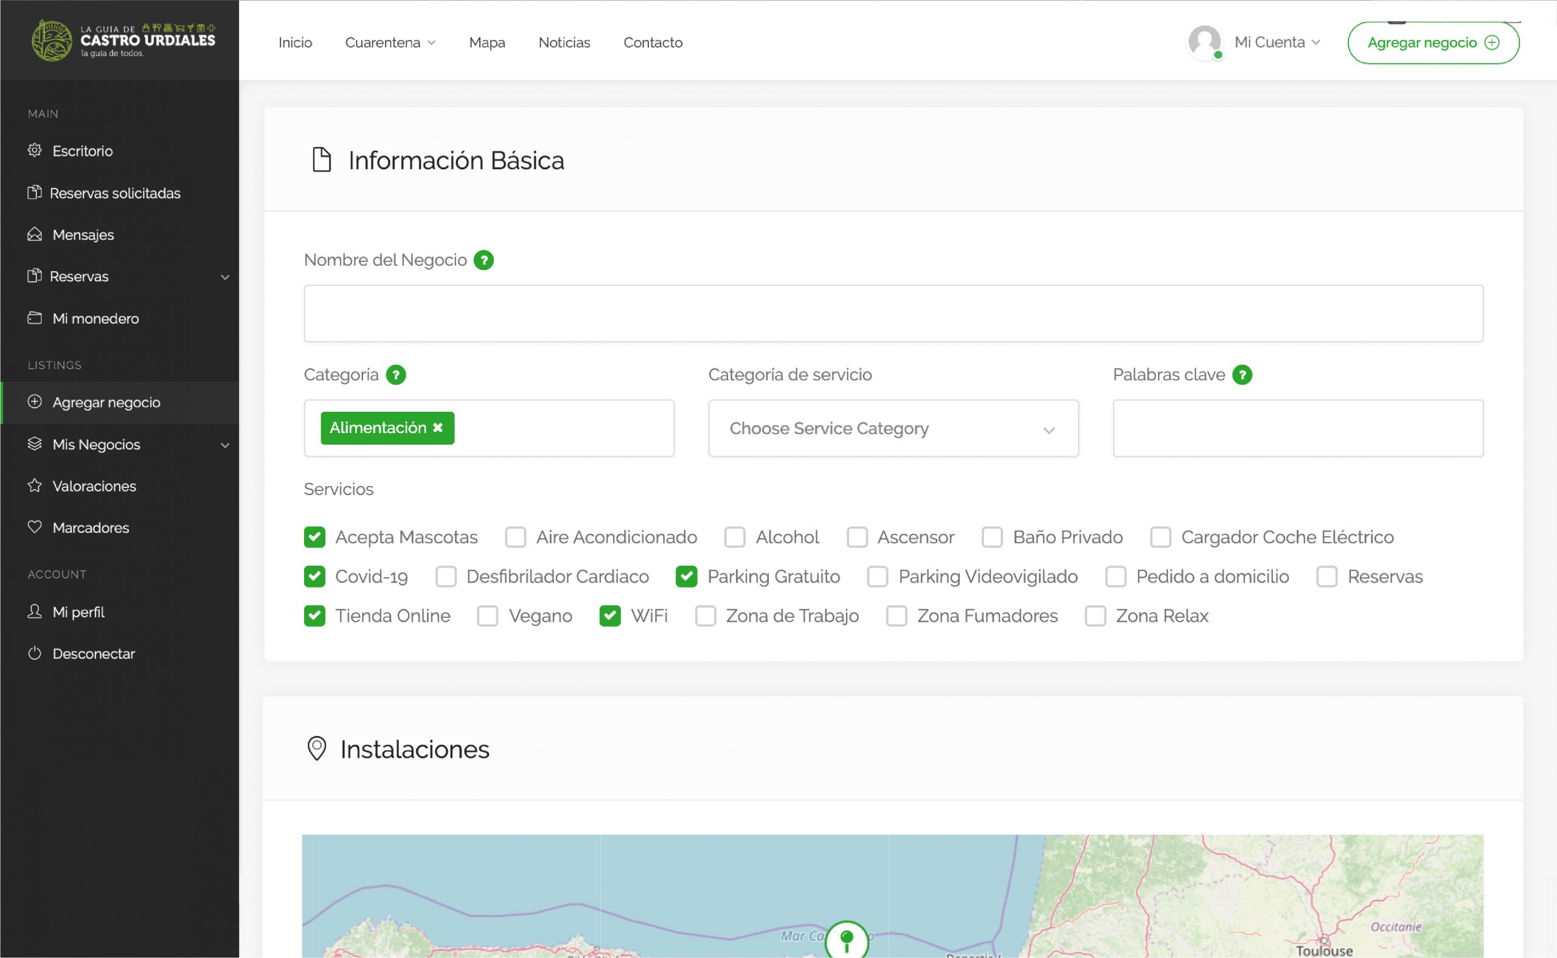Uncheck the Parking Gratuito checkbox
1557x958 pixels.
pos(687,577)
